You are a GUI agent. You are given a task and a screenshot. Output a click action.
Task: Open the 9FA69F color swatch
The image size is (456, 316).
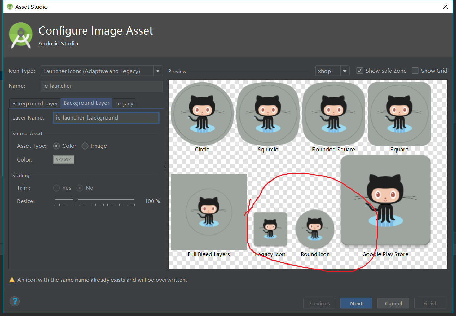coord(63,160)
